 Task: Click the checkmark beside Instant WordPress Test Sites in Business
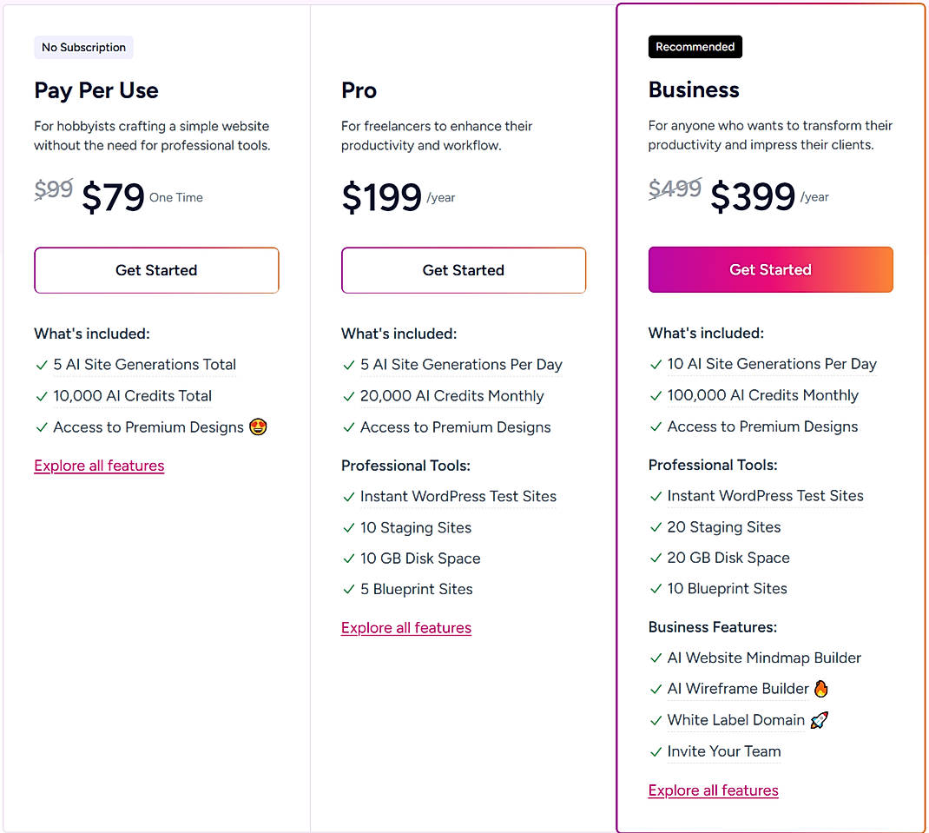point(656,496)
